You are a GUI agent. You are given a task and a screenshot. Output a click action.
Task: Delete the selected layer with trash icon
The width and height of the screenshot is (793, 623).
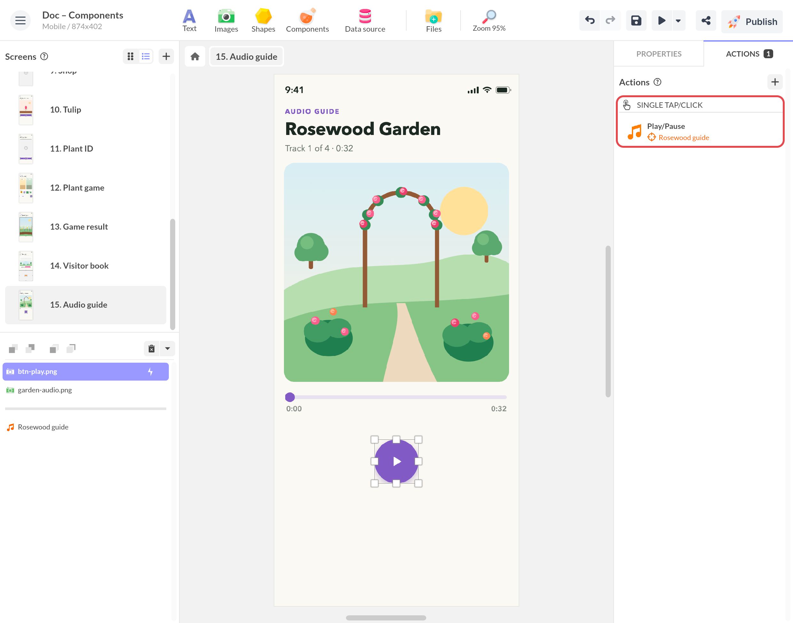[x=152, y=349]
